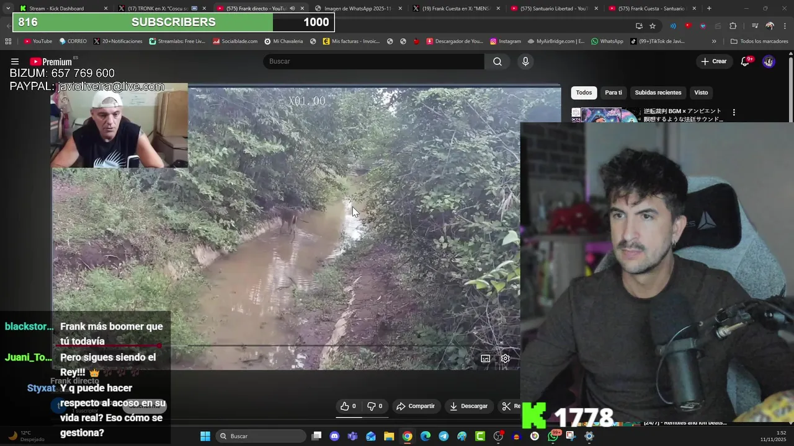Screen dimensions: 794x446
Task: Switch to Imagen de WhatsApp tab
Action: pyautogui.click(x=358, y=9)
